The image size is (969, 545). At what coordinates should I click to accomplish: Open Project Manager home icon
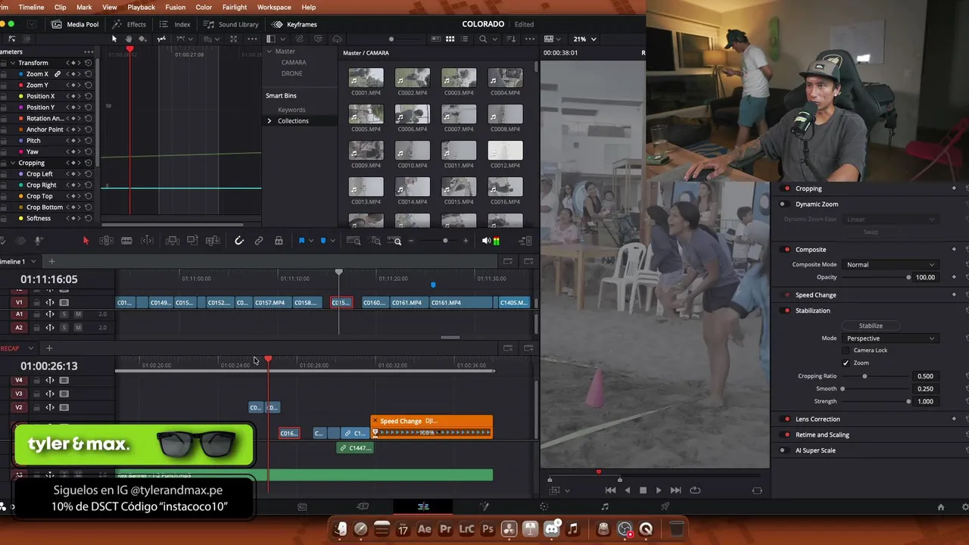pos(941,507)
